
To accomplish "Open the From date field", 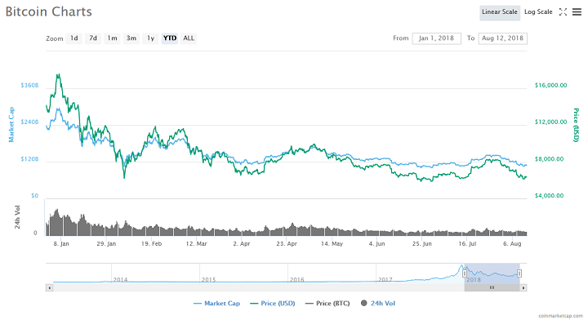I will coord(436,38).
